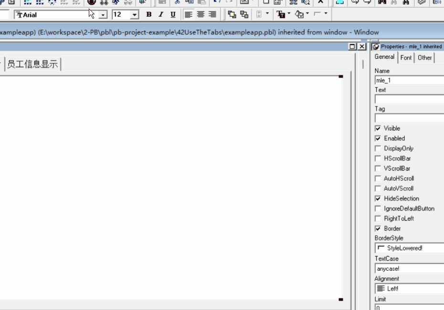This screenshot has height=310, width=444.
Task: Click the empty Text input field
Action: point(410,99)
